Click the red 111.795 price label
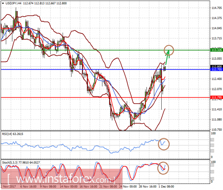The image size is (223, 190). [x=216, y=97]
